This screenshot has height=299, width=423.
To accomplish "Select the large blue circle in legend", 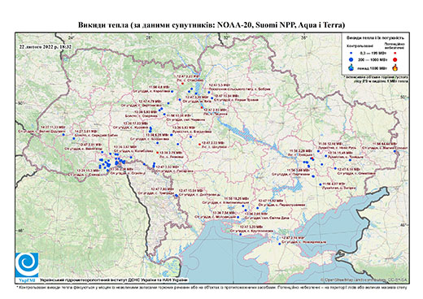I will click(351, 59).
